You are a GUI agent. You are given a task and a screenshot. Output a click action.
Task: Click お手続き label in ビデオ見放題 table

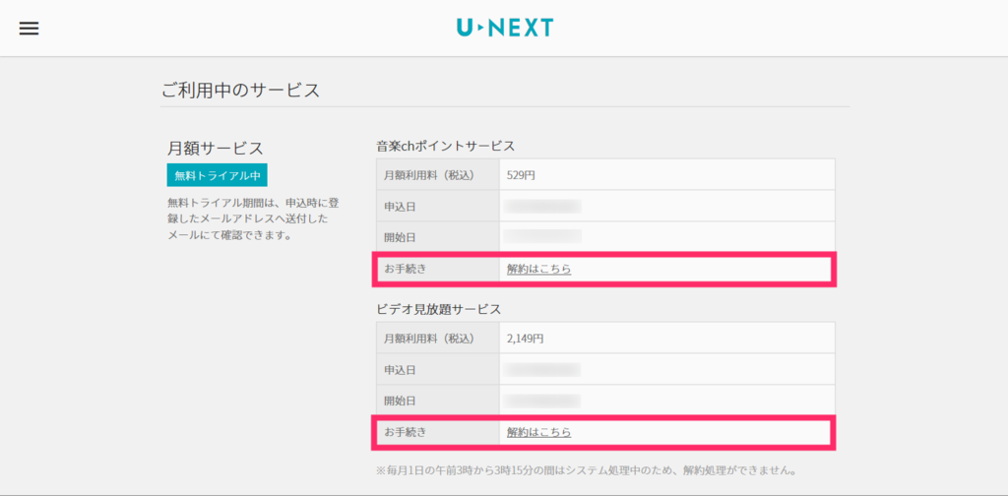405,432
